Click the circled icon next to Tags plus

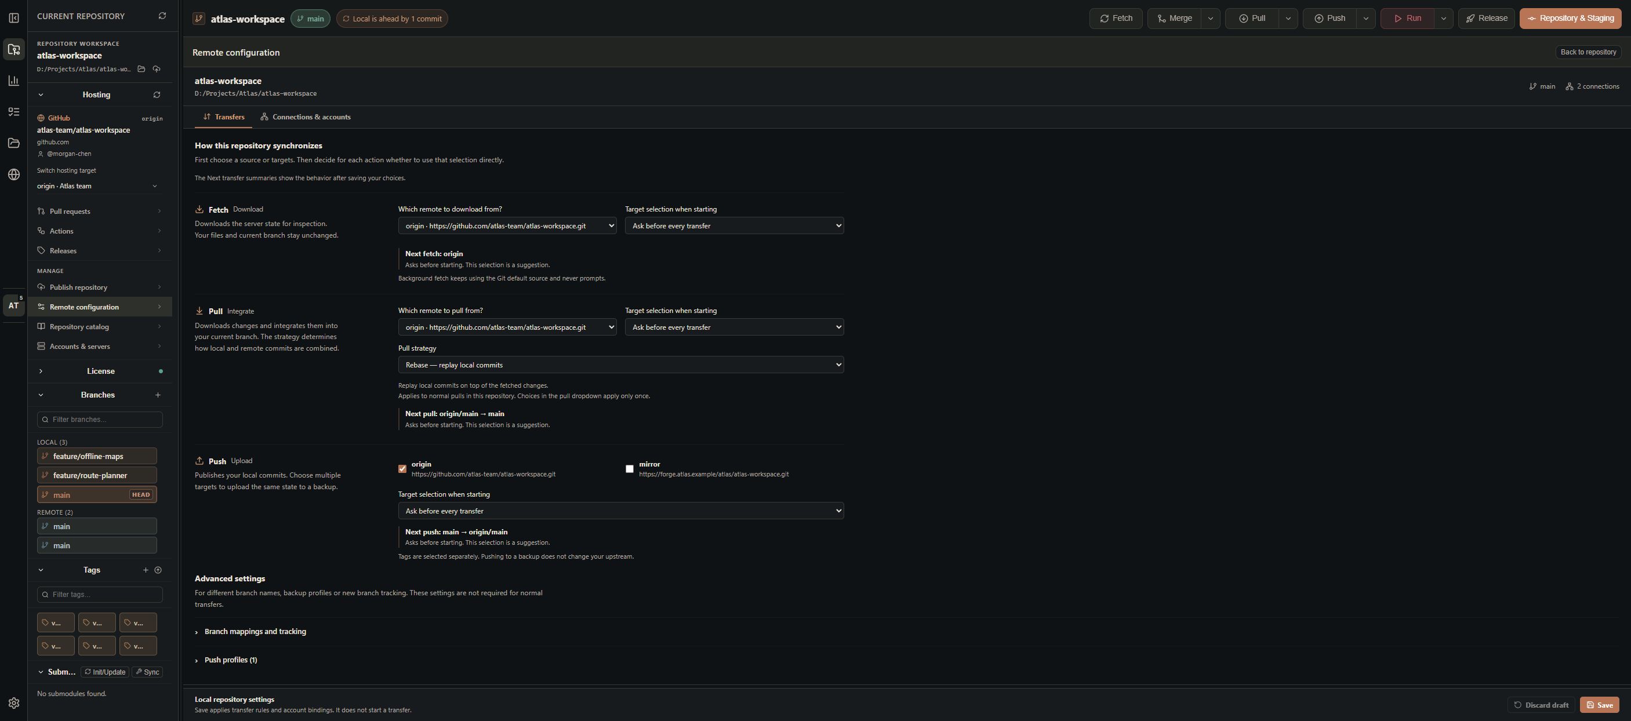tap(158, 570)
